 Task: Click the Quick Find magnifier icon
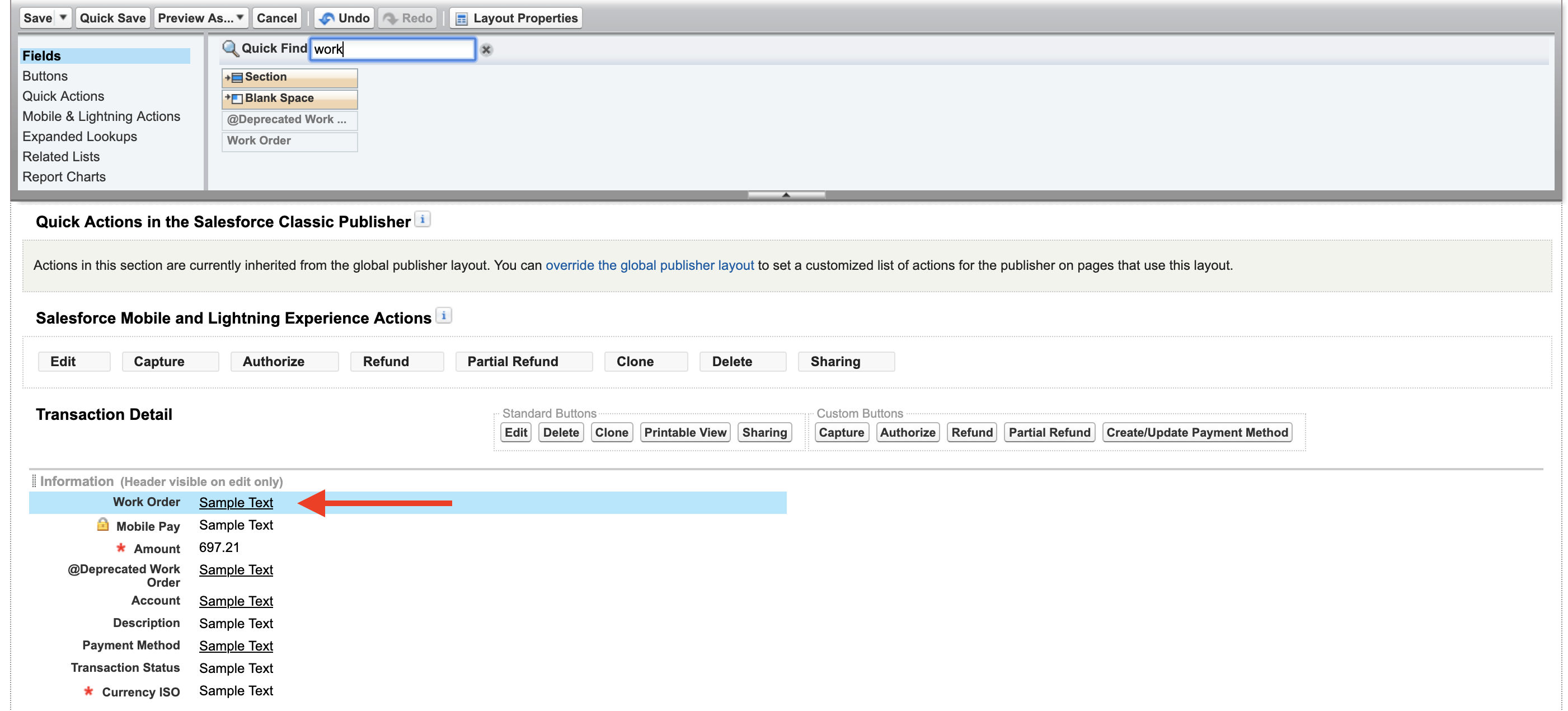pyautogui.click(x=230, y=49)
